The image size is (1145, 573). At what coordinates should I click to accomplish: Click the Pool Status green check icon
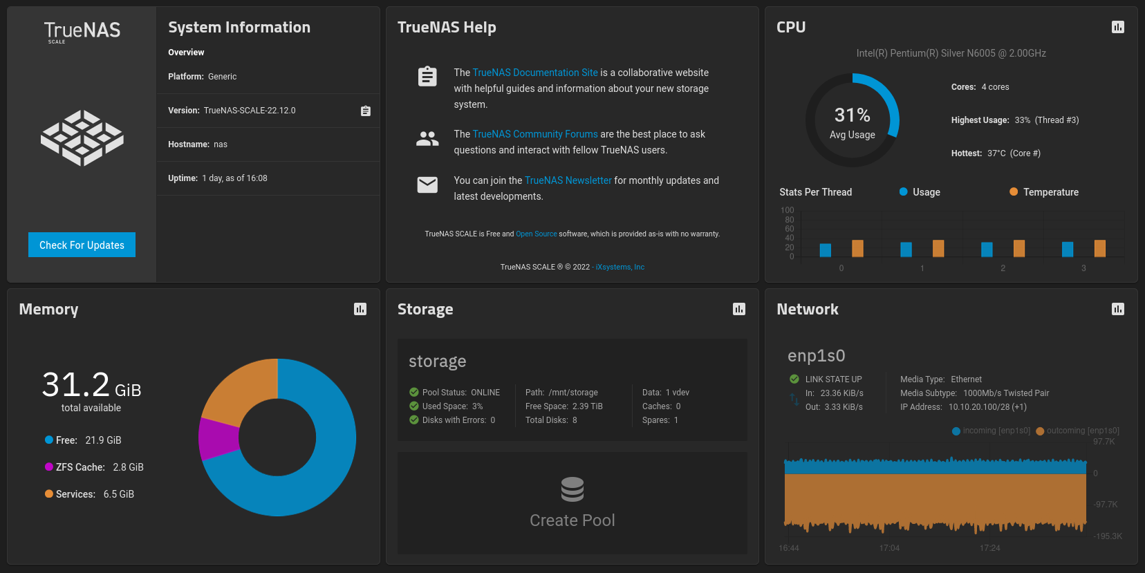[414, 392]
